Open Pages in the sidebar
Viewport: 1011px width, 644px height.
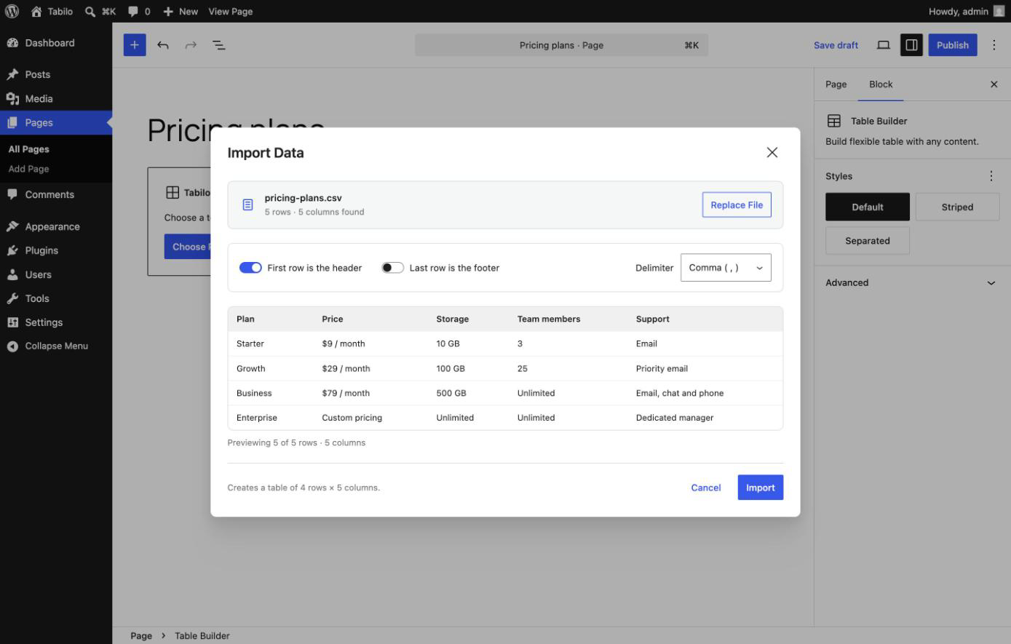pyautogui.click(x=56, y=122)
